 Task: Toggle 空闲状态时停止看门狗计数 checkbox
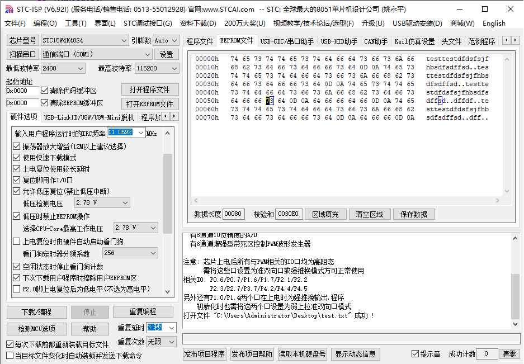16,267
